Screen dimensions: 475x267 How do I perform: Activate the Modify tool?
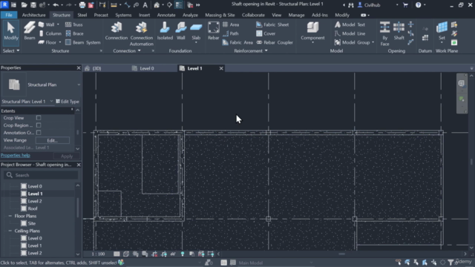(x=11, y=31)
